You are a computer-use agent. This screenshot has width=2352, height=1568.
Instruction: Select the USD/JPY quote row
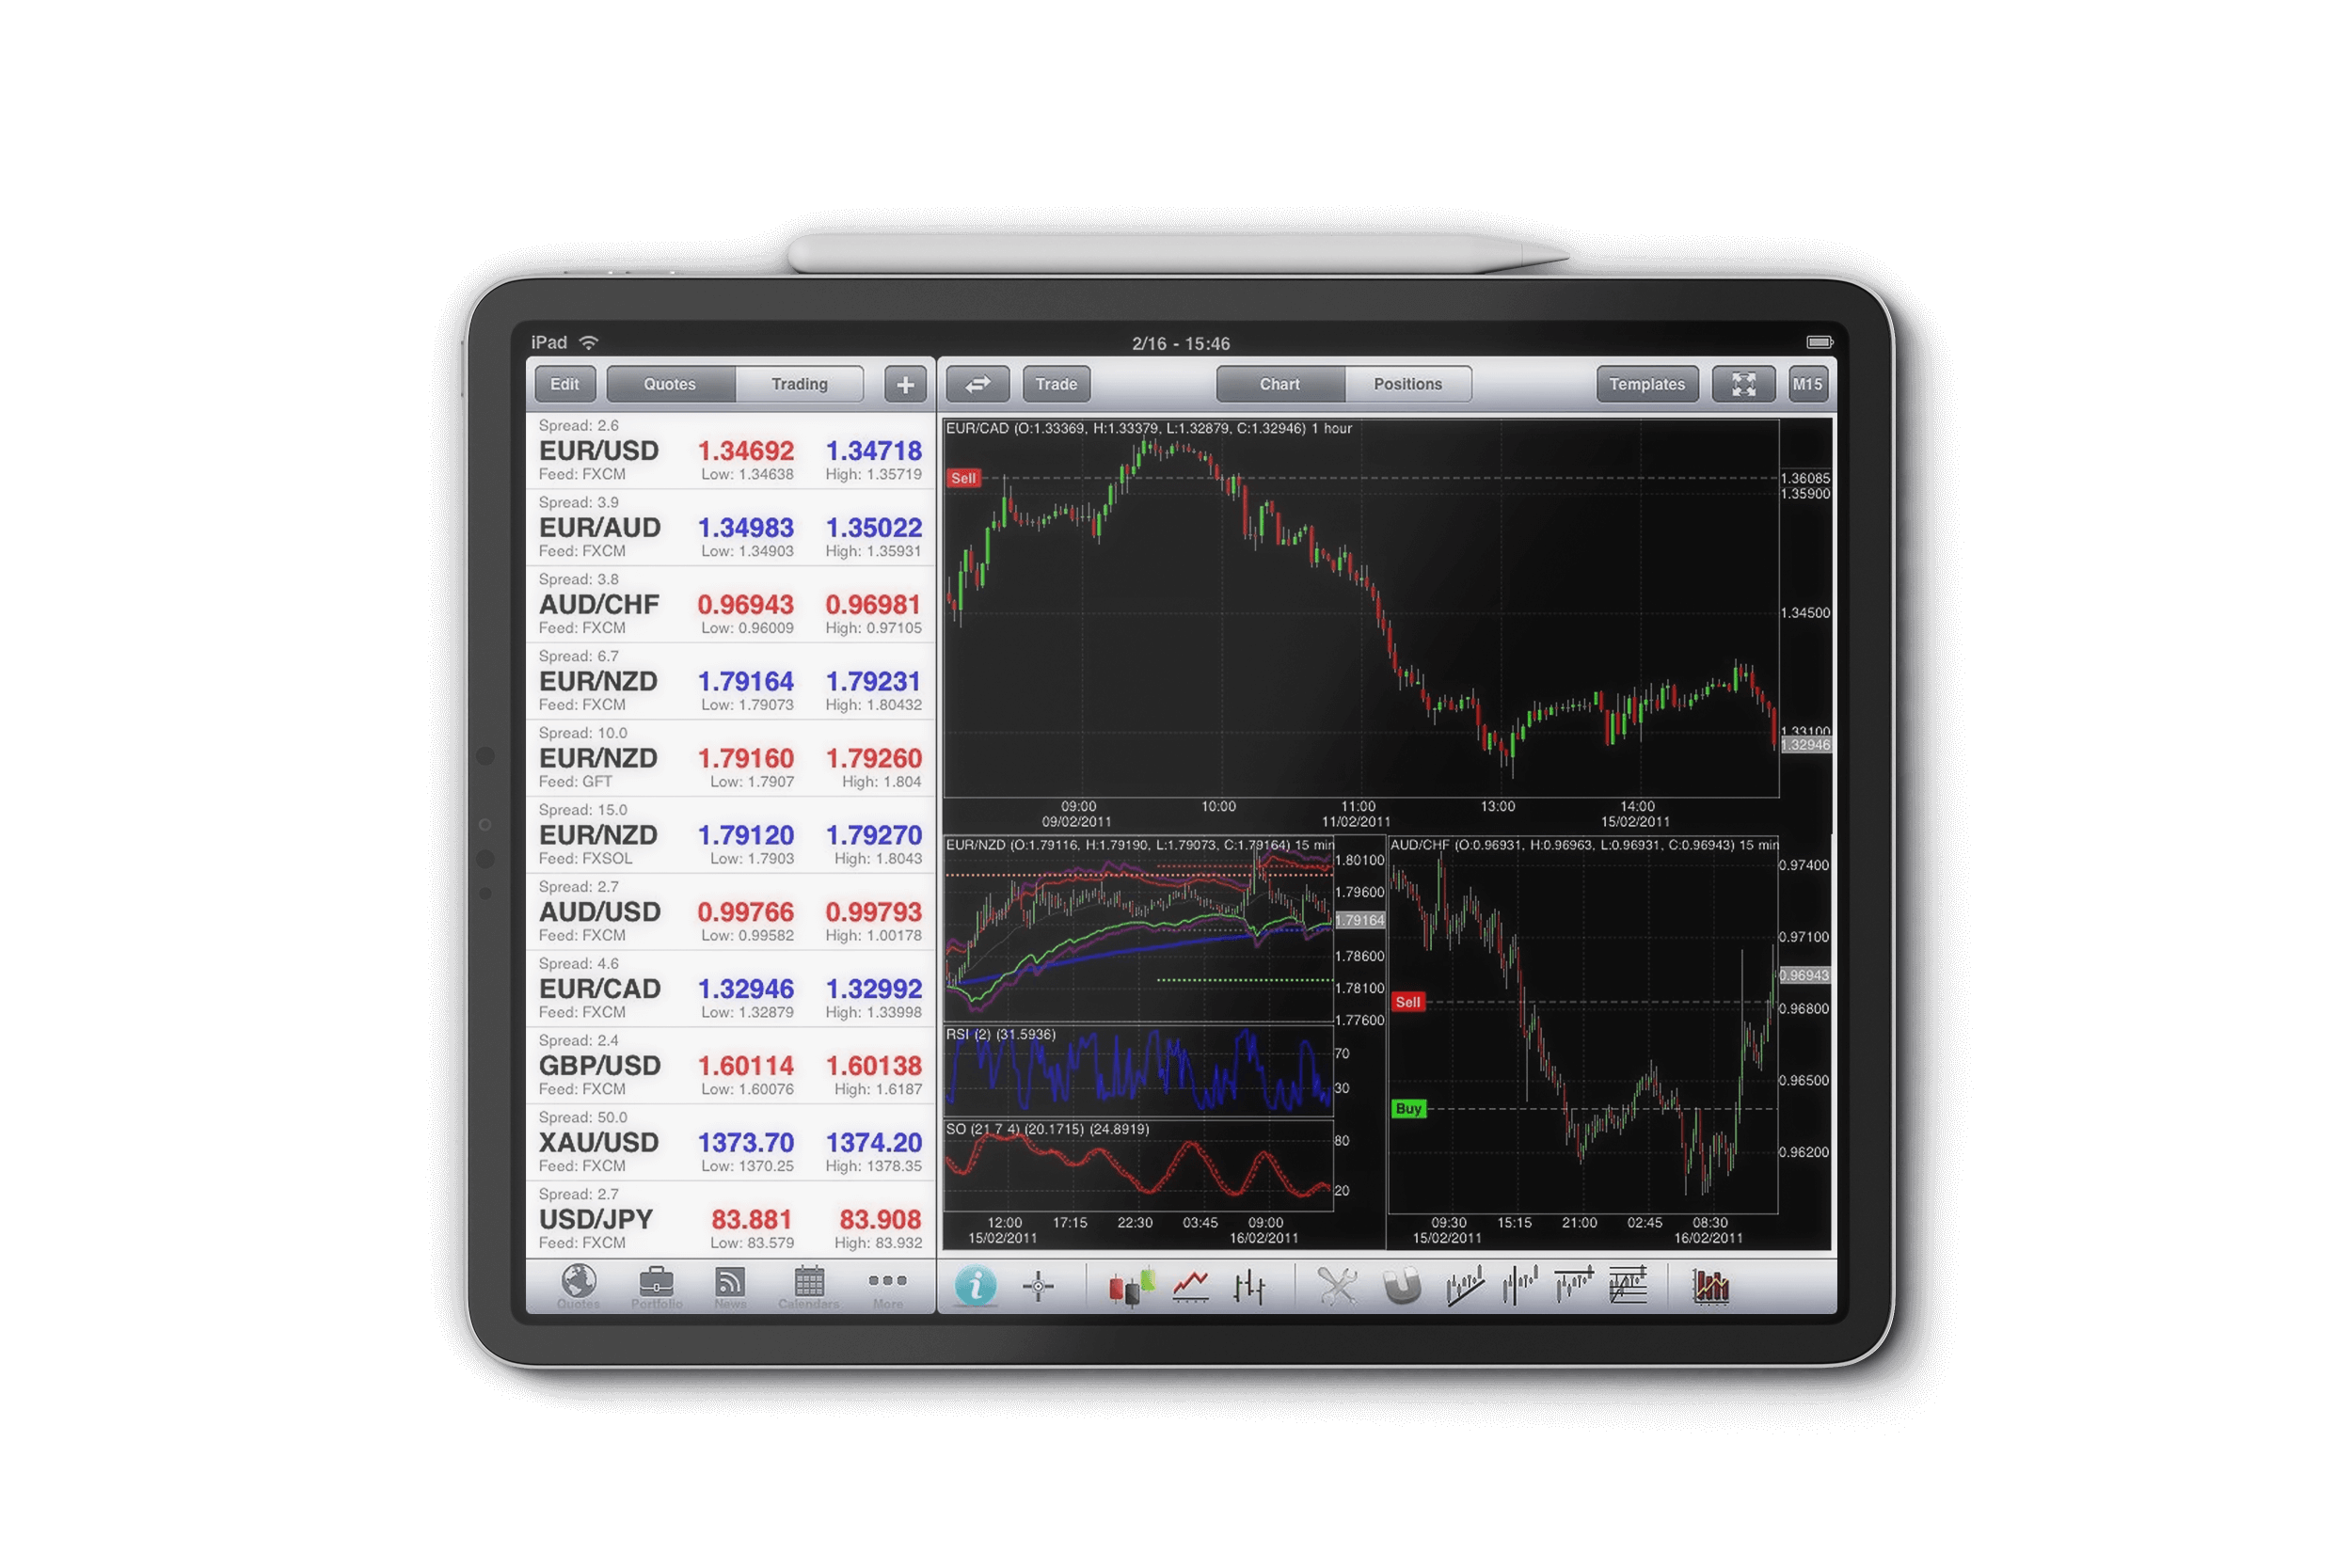point(730,1220)
